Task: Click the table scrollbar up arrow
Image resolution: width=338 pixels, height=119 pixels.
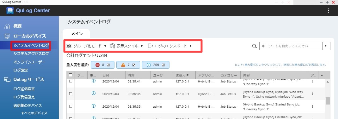Action: tap(328, 82)
